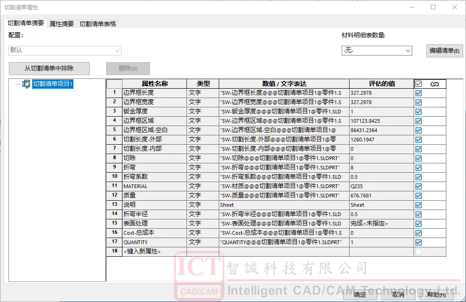The width and height of the screenshot is (466, 302).
Task: Click the 切除 property name cell
Action: [154, 158]
